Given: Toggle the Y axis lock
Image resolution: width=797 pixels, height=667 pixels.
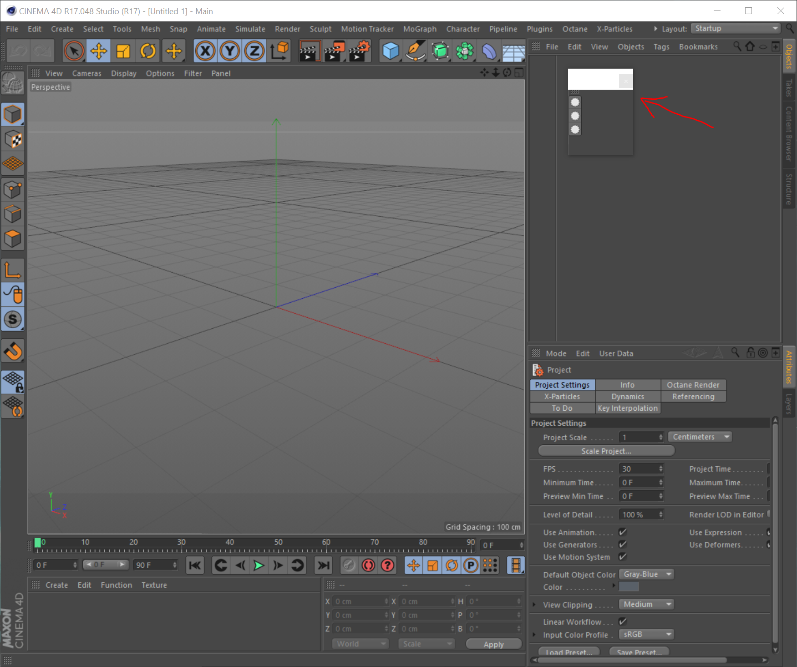Looking at the screenshot, I should click(230, 51).
